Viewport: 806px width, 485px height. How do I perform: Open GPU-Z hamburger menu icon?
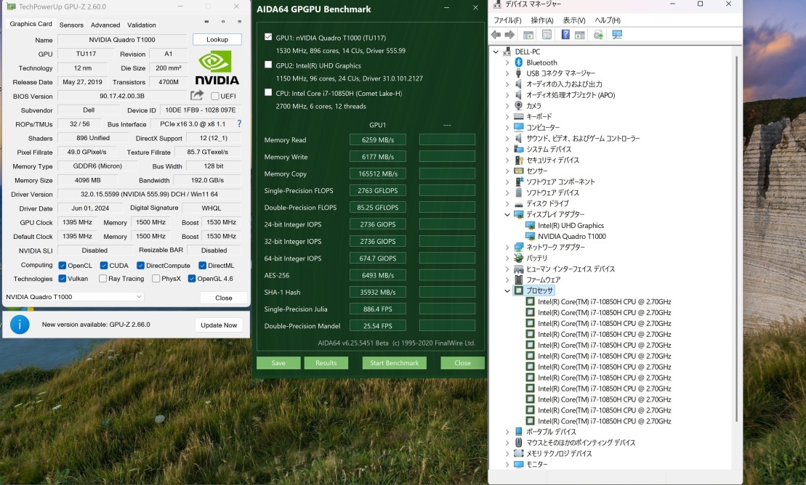pos(240,22)
